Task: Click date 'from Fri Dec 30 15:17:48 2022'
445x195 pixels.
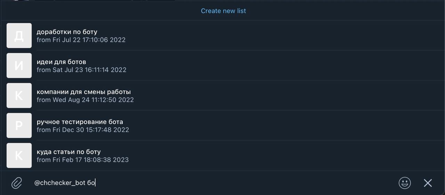Action: [83, 130]
